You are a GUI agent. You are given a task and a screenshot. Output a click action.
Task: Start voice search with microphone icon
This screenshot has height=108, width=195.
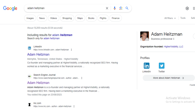pos(115,8)
